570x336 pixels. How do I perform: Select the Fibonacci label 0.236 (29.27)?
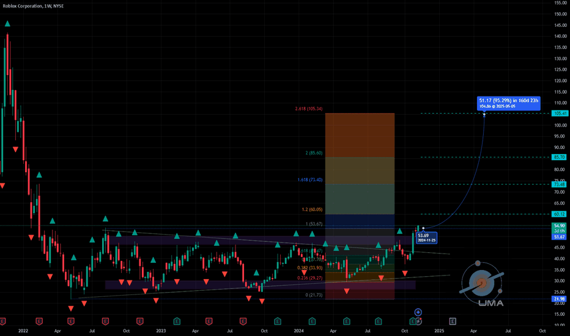click(309, 278)
